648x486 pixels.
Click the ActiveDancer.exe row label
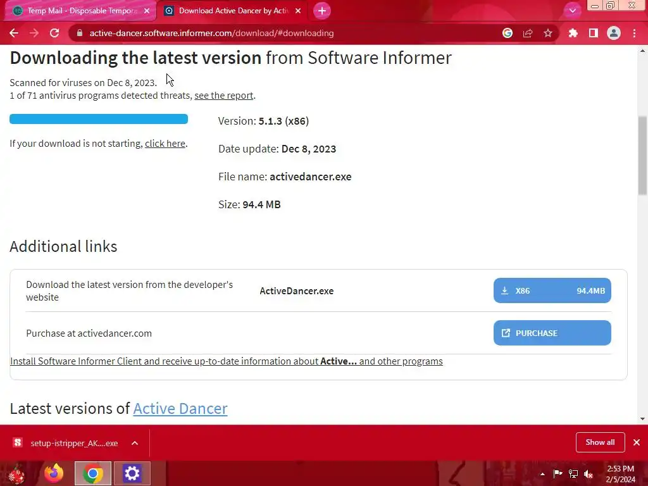coord(296,291)
